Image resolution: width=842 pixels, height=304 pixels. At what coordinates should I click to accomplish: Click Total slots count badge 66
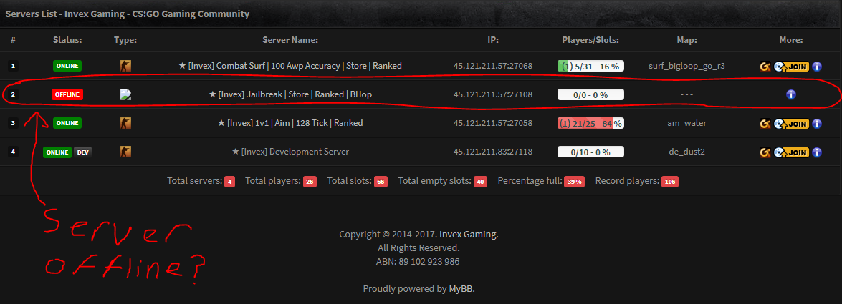click(x=381, y=182)
